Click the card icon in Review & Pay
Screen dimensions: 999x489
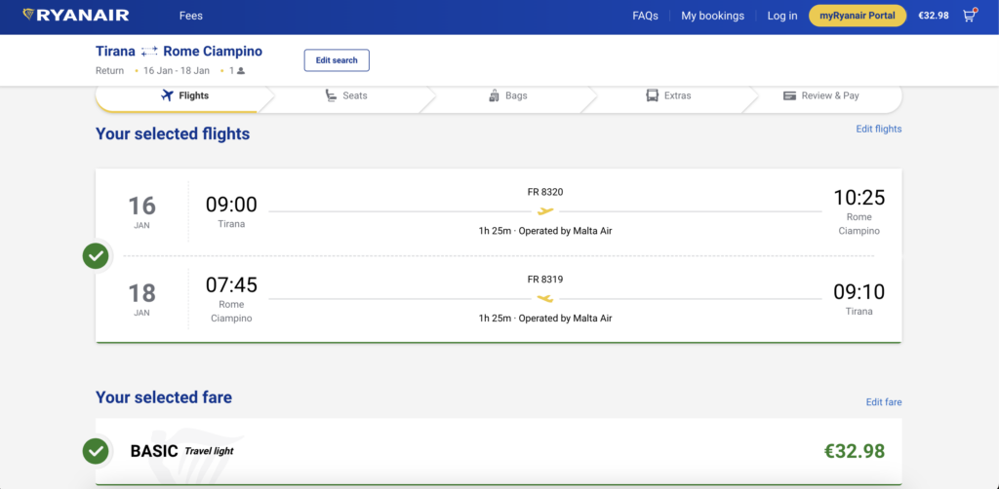pyautogui.click(x=789, y=95)
